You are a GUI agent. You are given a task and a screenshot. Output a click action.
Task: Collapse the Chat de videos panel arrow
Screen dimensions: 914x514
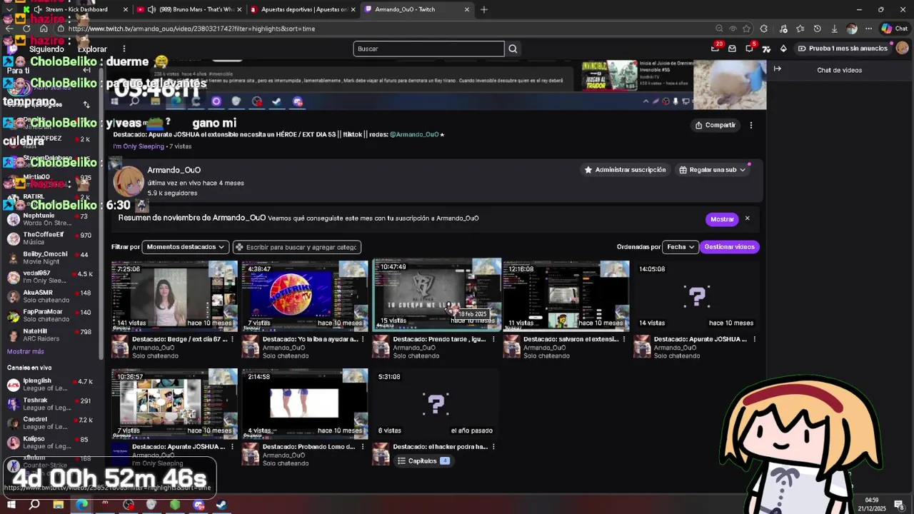[x=778, y=69]
